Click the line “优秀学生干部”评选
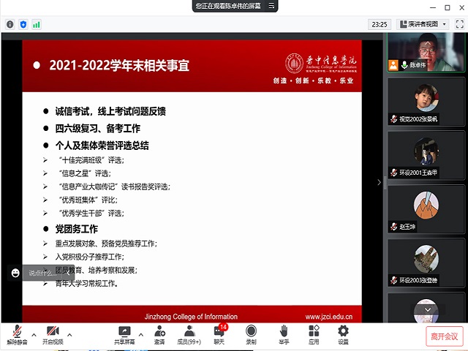The width and height of the screenshot is (468, 351). 91,213
